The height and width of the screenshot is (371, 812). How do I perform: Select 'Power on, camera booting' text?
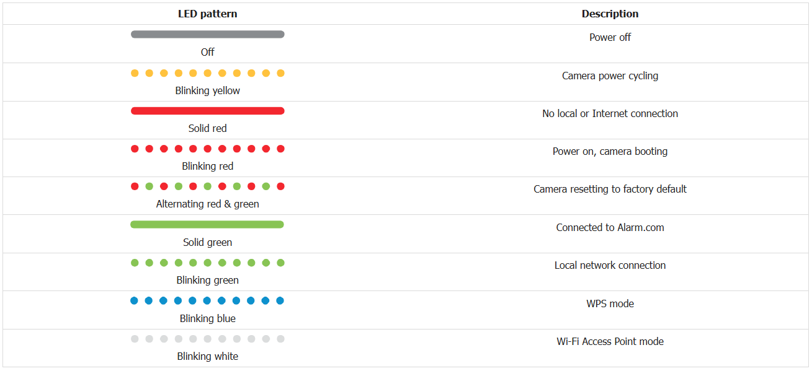click(610, 151)
